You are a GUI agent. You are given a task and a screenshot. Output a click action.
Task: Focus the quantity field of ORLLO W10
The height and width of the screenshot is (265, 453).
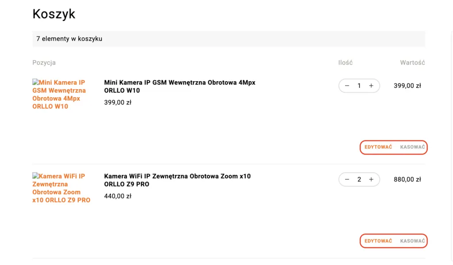pyautogui.click(x=359, y=86)
